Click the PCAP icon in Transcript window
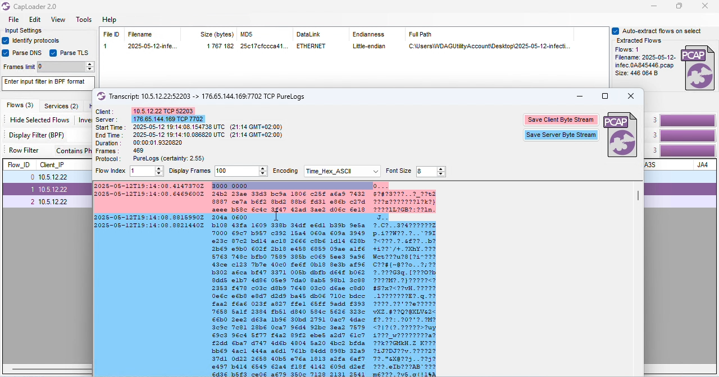This screenshot has width=719, height=377. click(622, 135)
